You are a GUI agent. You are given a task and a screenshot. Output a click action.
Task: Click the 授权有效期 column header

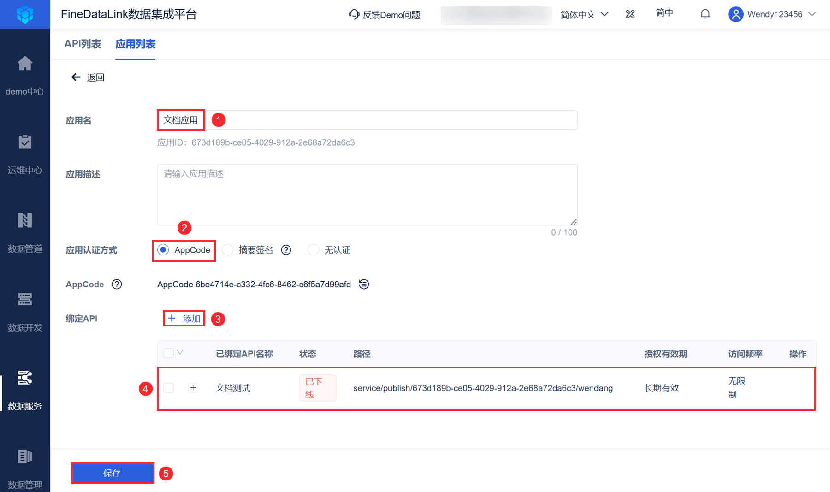[665, 354]
